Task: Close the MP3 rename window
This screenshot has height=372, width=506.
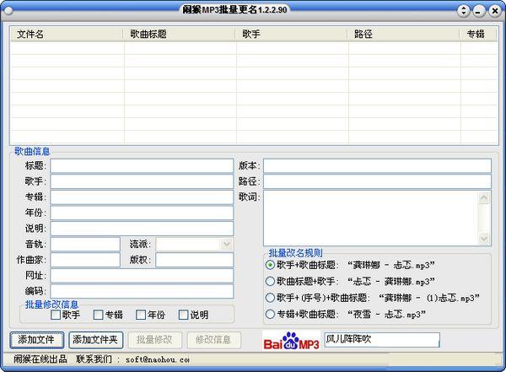Action: pos(495,11)
